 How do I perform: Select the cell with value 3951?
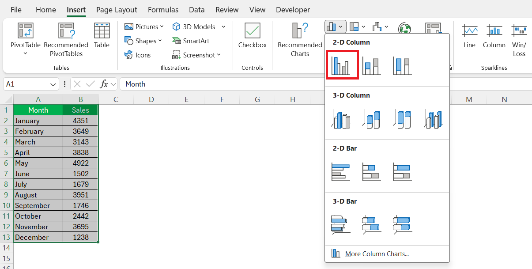click(81, 195)
